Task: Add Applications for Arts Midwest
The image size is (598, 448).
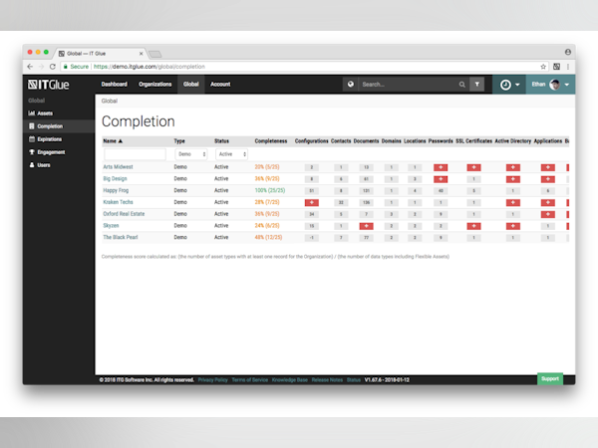Action: [547, 167]
